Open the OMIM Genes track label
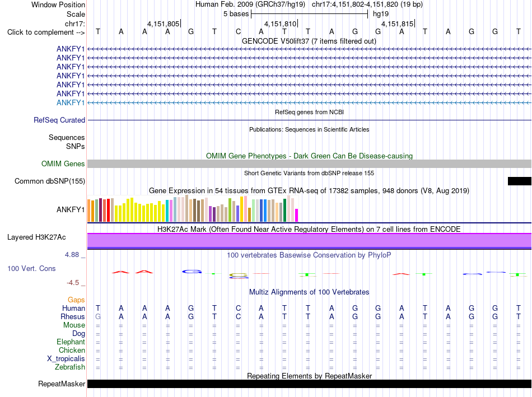The image size is (532, 397). tap(63, 164)
